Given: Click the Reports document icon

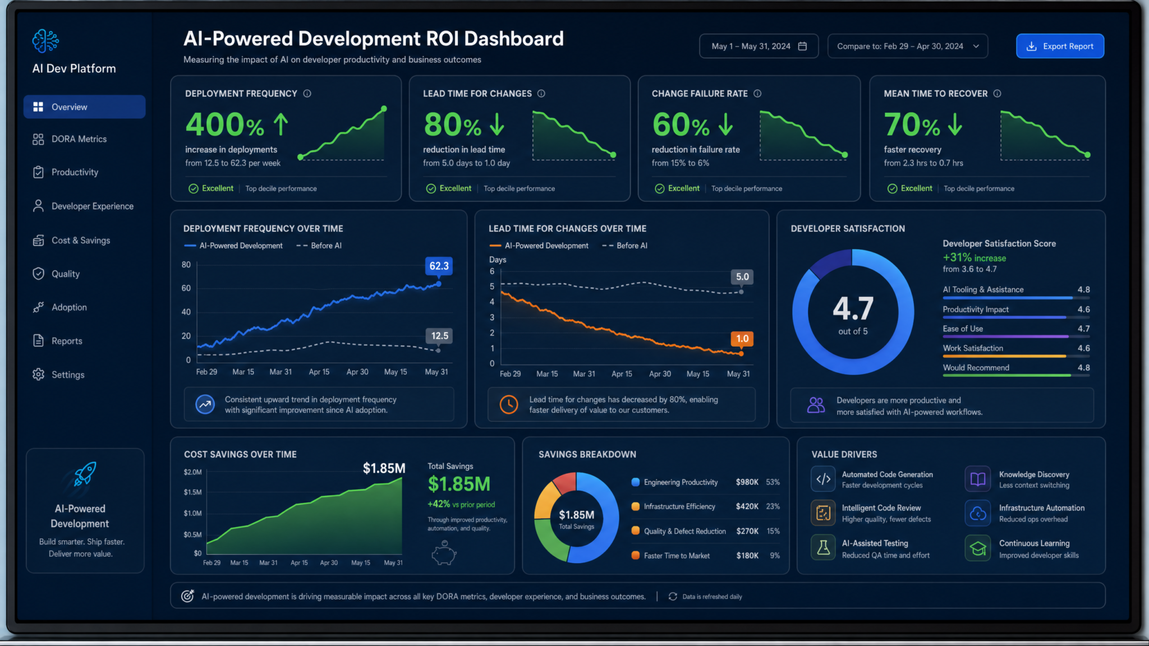Looking at the screenshot, I should pos(38,340).
